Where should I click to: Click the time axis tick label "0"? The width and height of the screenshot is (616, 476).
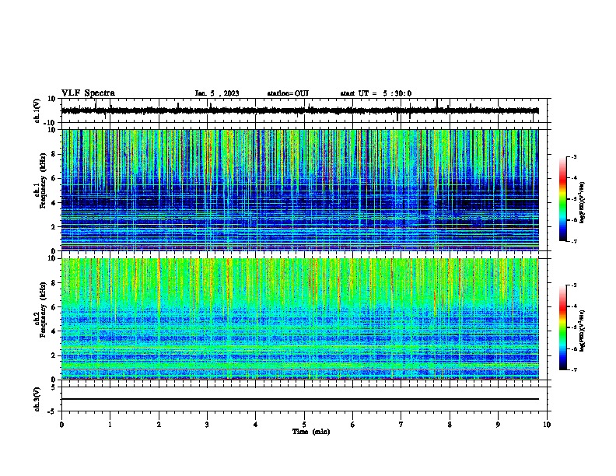coord(61,425)
